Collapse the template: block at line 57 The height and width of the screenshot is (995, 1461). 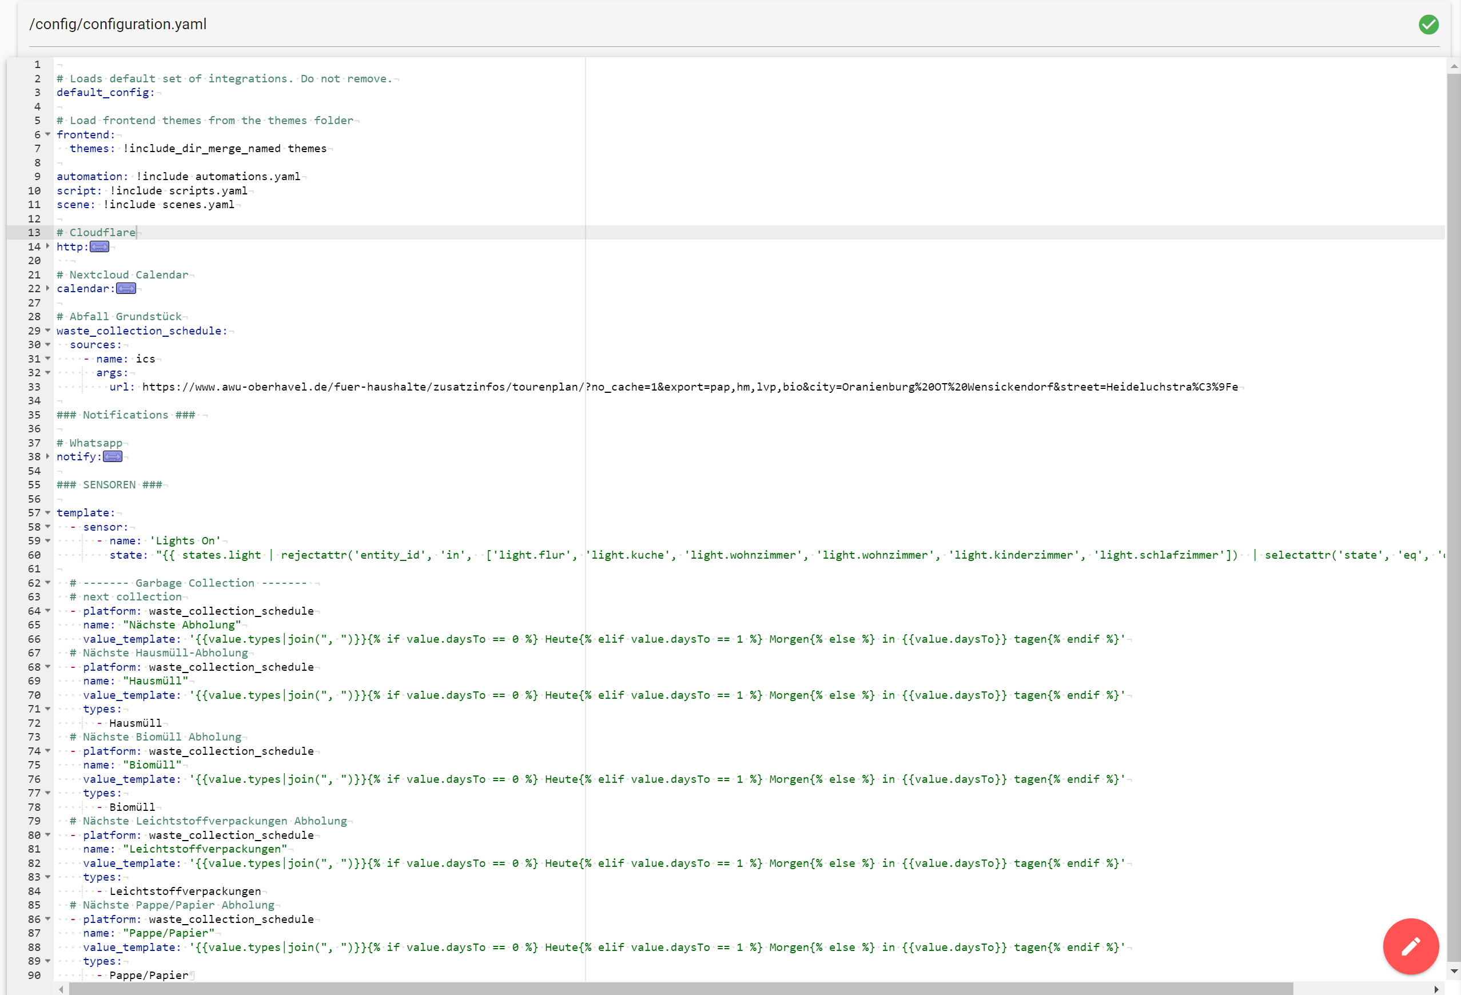(x=48, y=513)
